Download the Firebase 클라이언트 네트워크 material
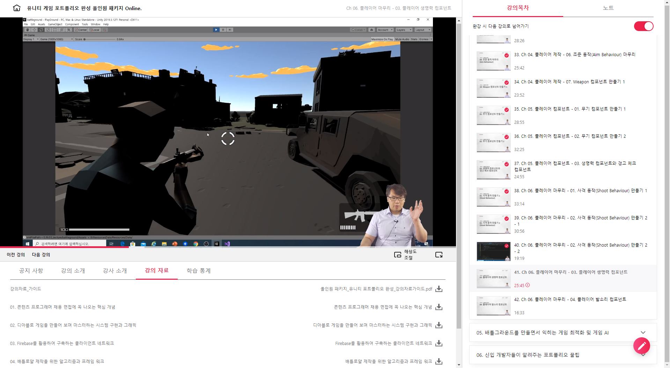 click(439, 343)
